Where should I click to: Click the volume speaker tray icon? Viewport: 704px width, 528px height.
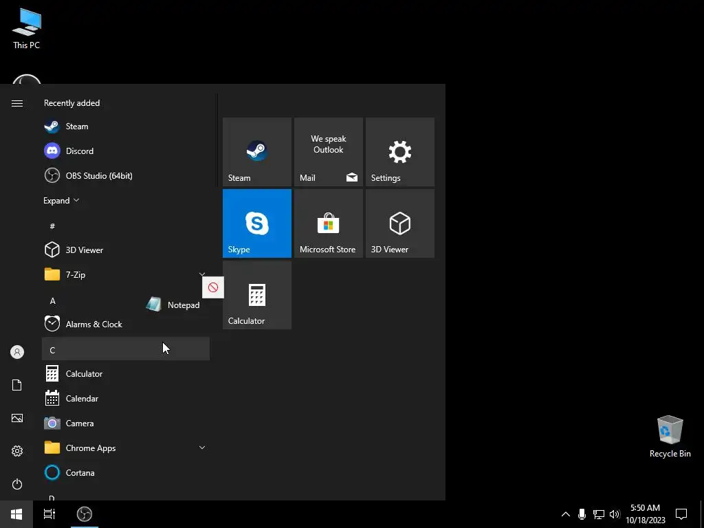click(615, 514)
